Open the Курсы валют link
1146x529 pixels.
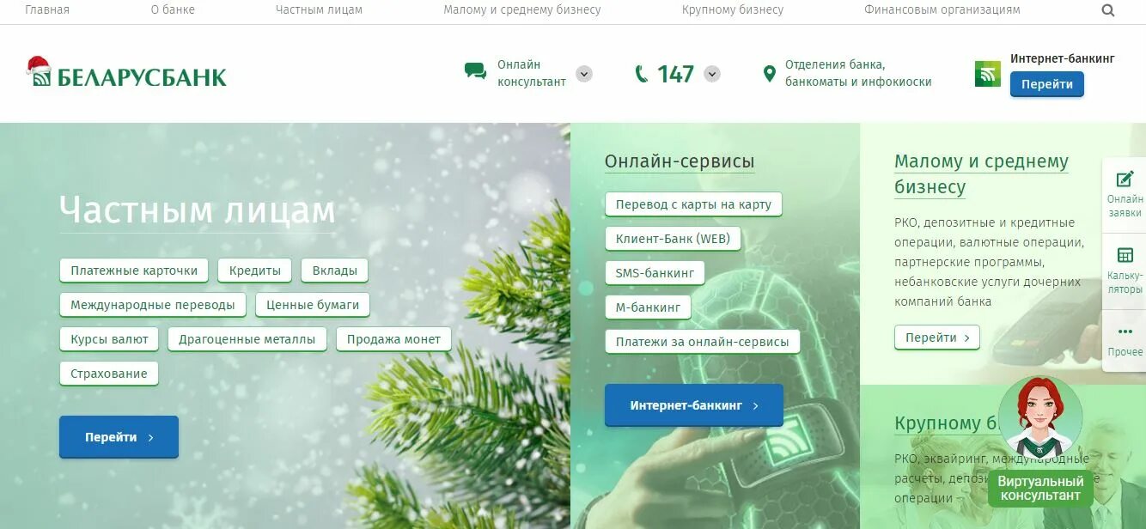(109, 339)
